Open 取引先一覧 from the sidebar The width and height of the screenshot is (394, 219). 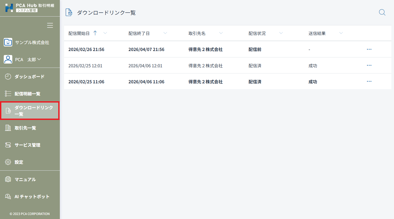pos(25,128)
